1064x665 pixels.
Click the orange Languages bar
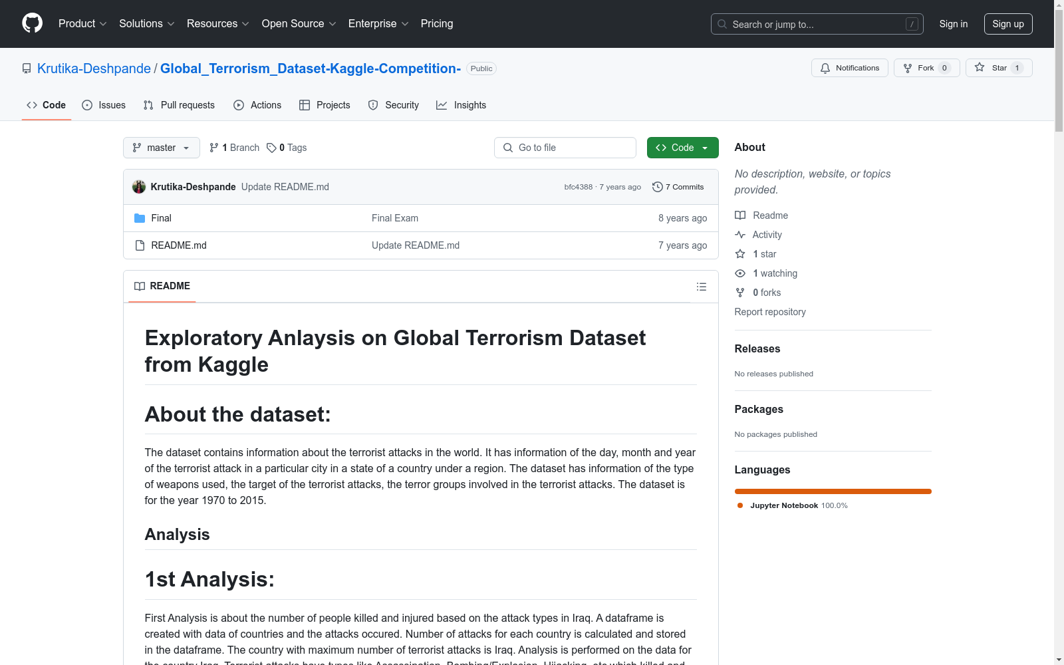tap(833, 491)
